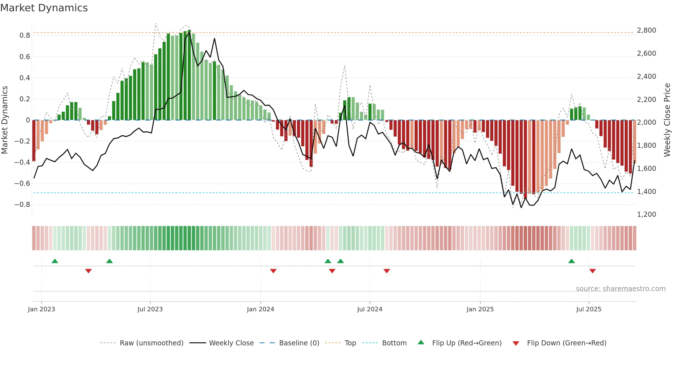This screenshot has height=380, width=675.
Task: Click the 1,200 right axis tick label
Action: pyautogui.click(x=647, y=214)
